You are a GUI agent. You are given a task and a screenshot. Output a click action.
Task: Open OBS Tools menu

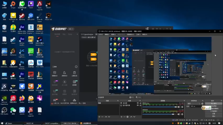[x=138, y=34]
